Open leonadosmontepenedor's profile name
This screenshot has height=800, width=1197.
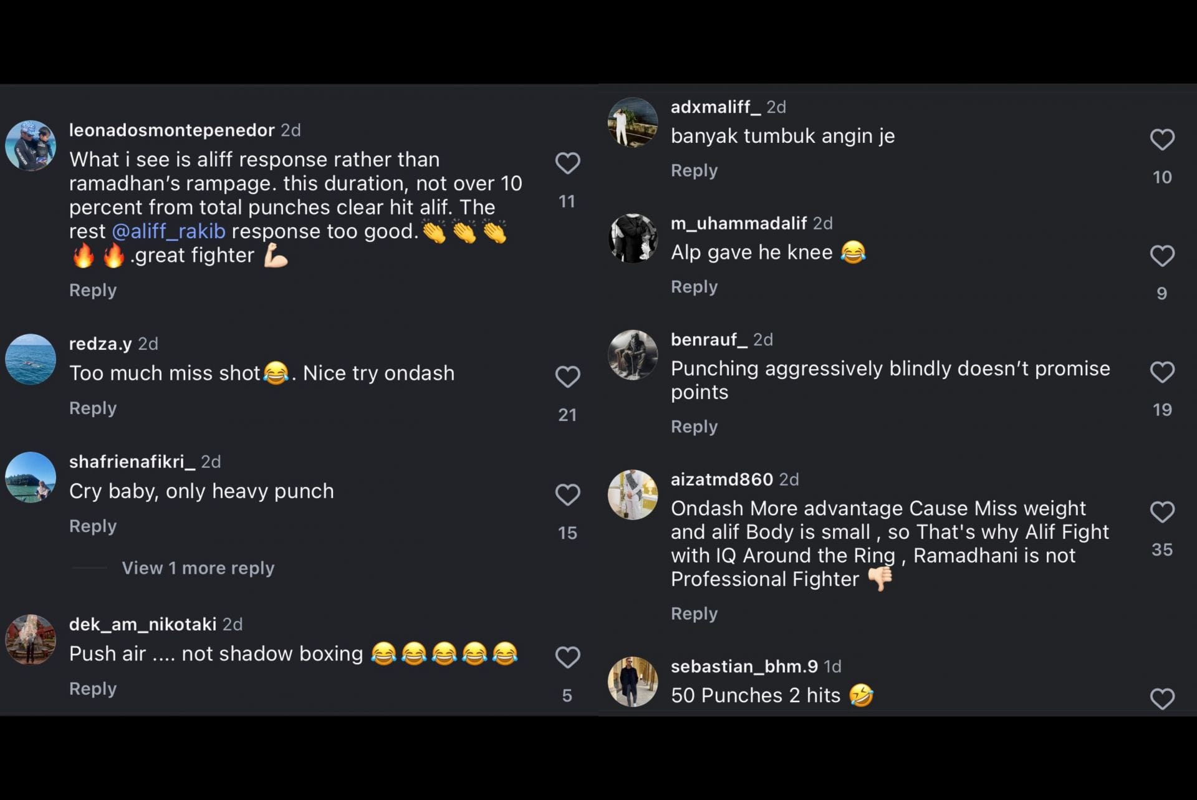171,130
